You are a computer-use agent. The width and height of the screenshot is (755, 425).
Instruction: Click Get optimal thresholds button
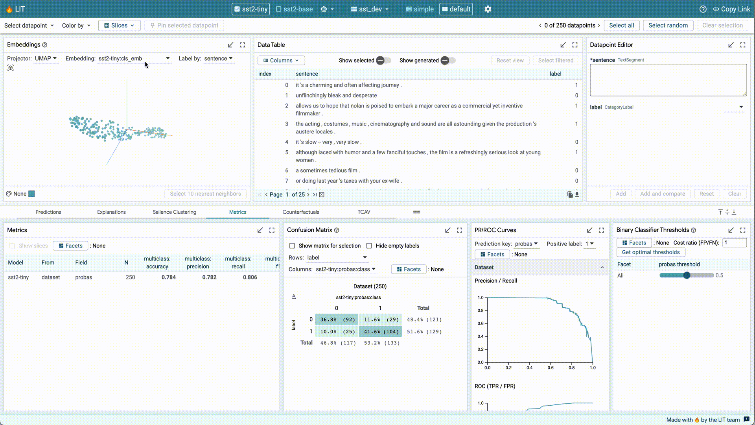[651, 252]
